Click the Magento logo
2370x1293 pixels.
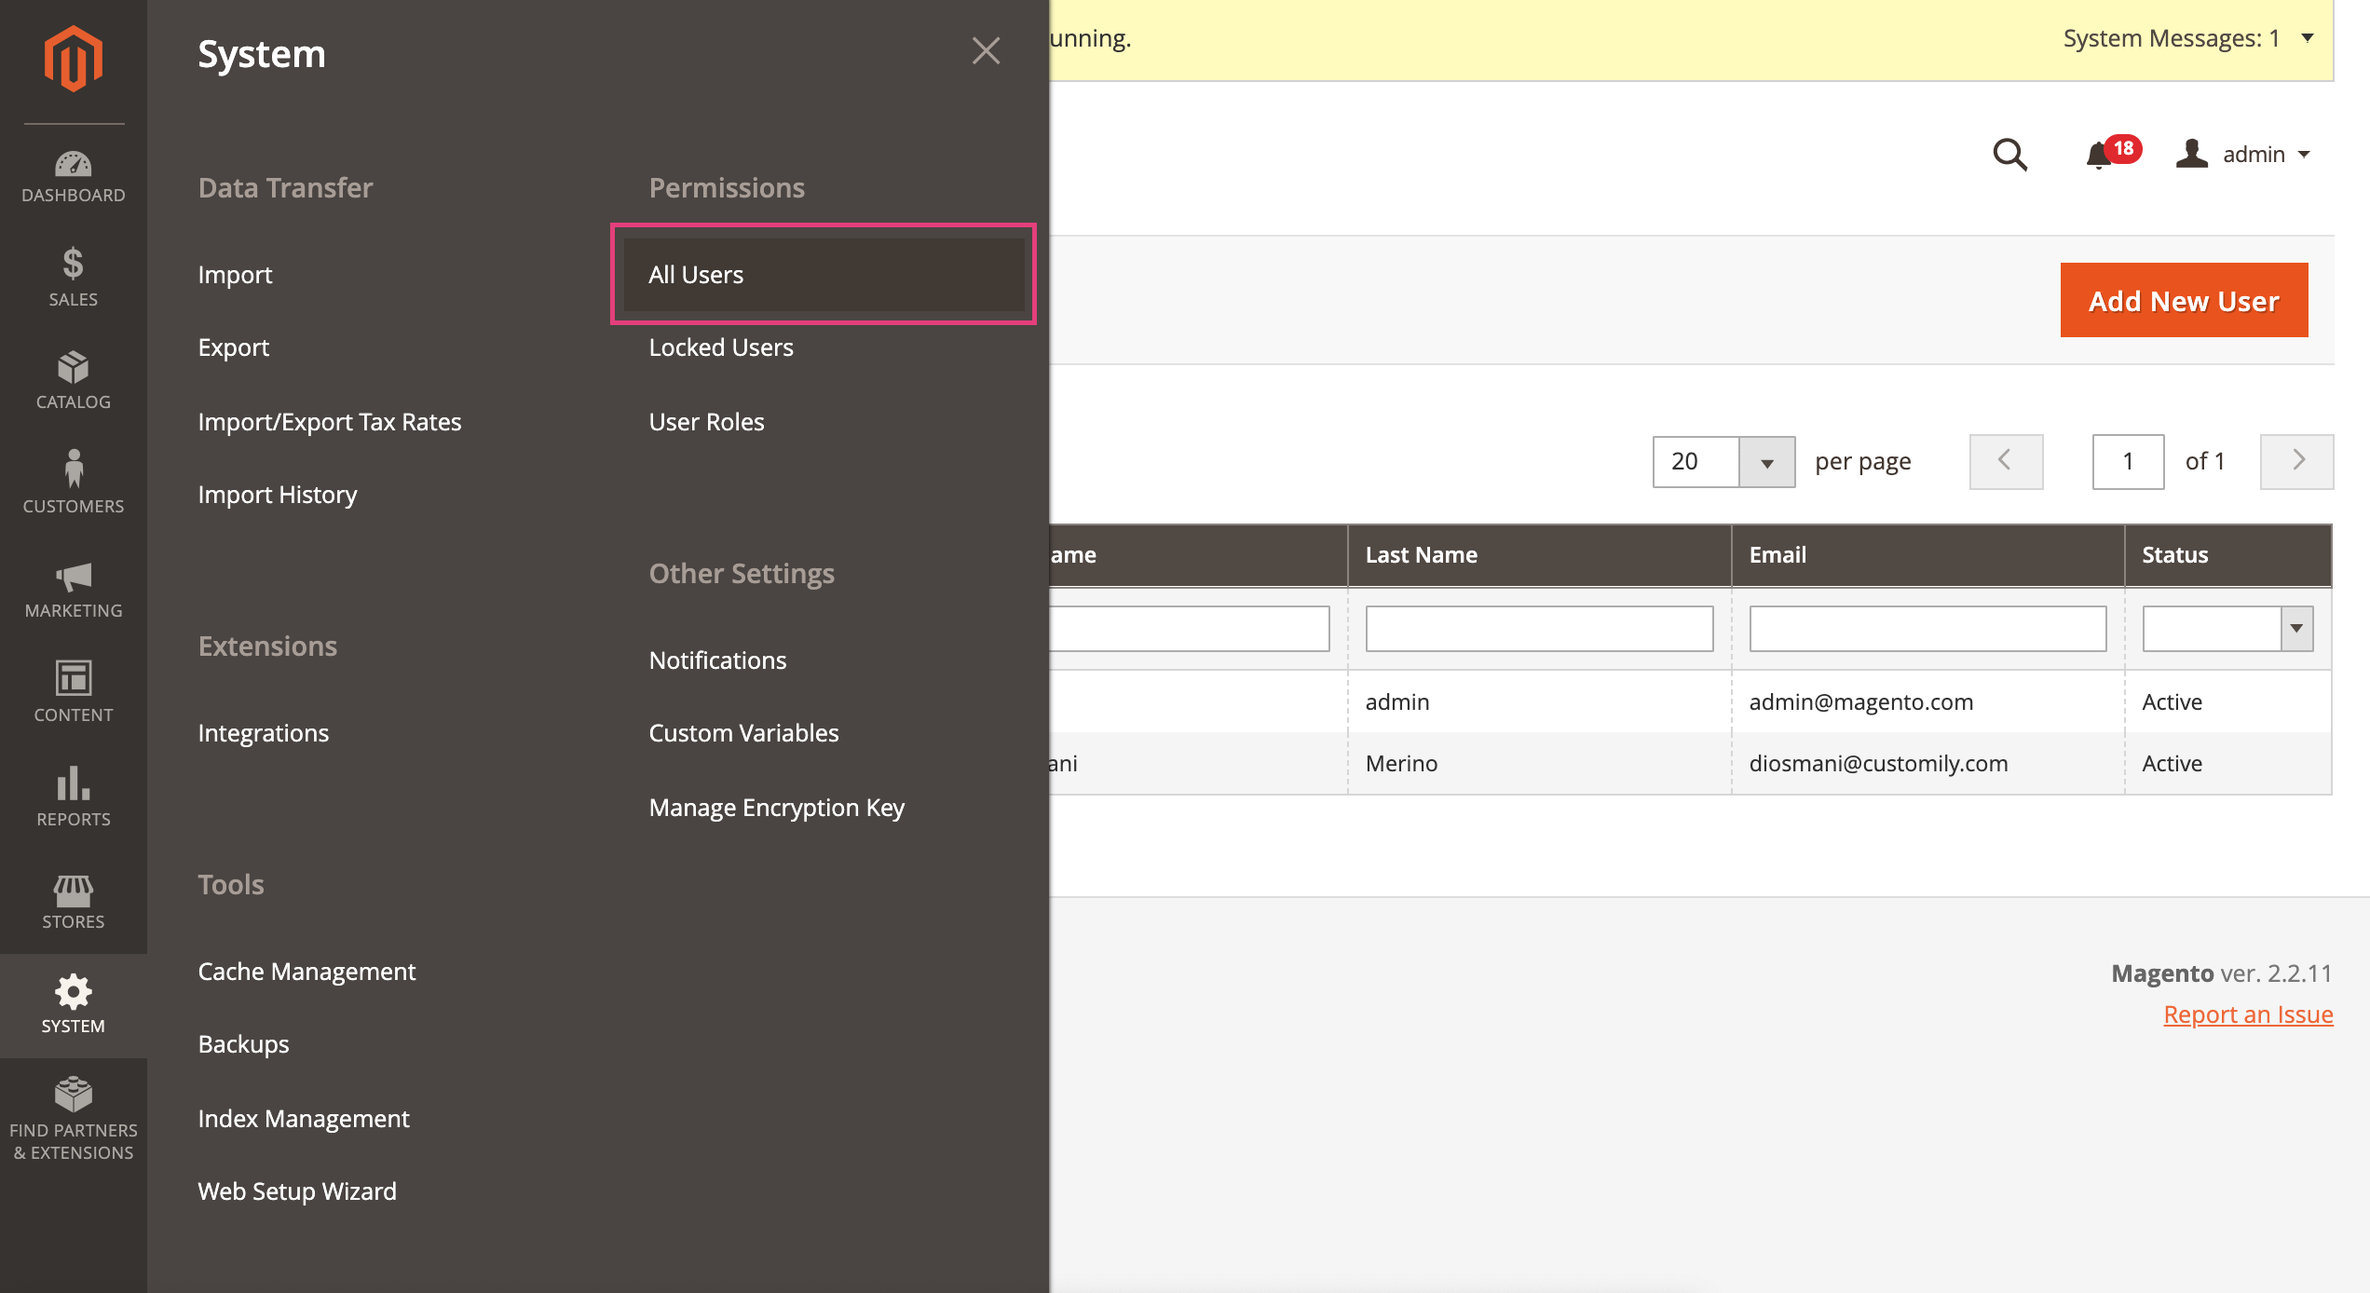[73, 58]
